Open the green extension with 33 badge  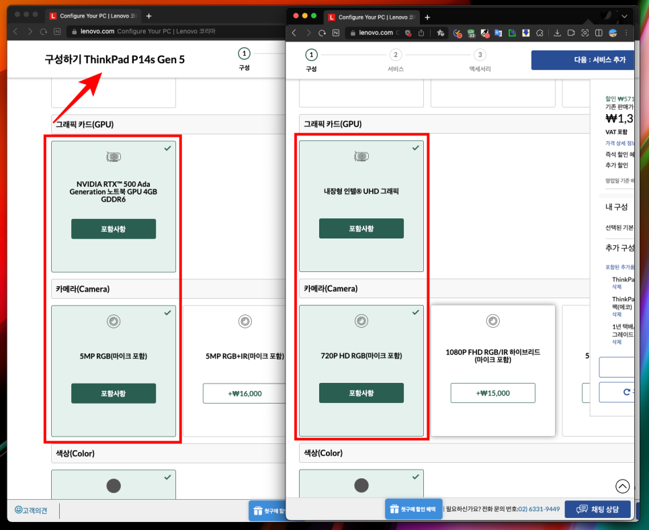point(472,34)
